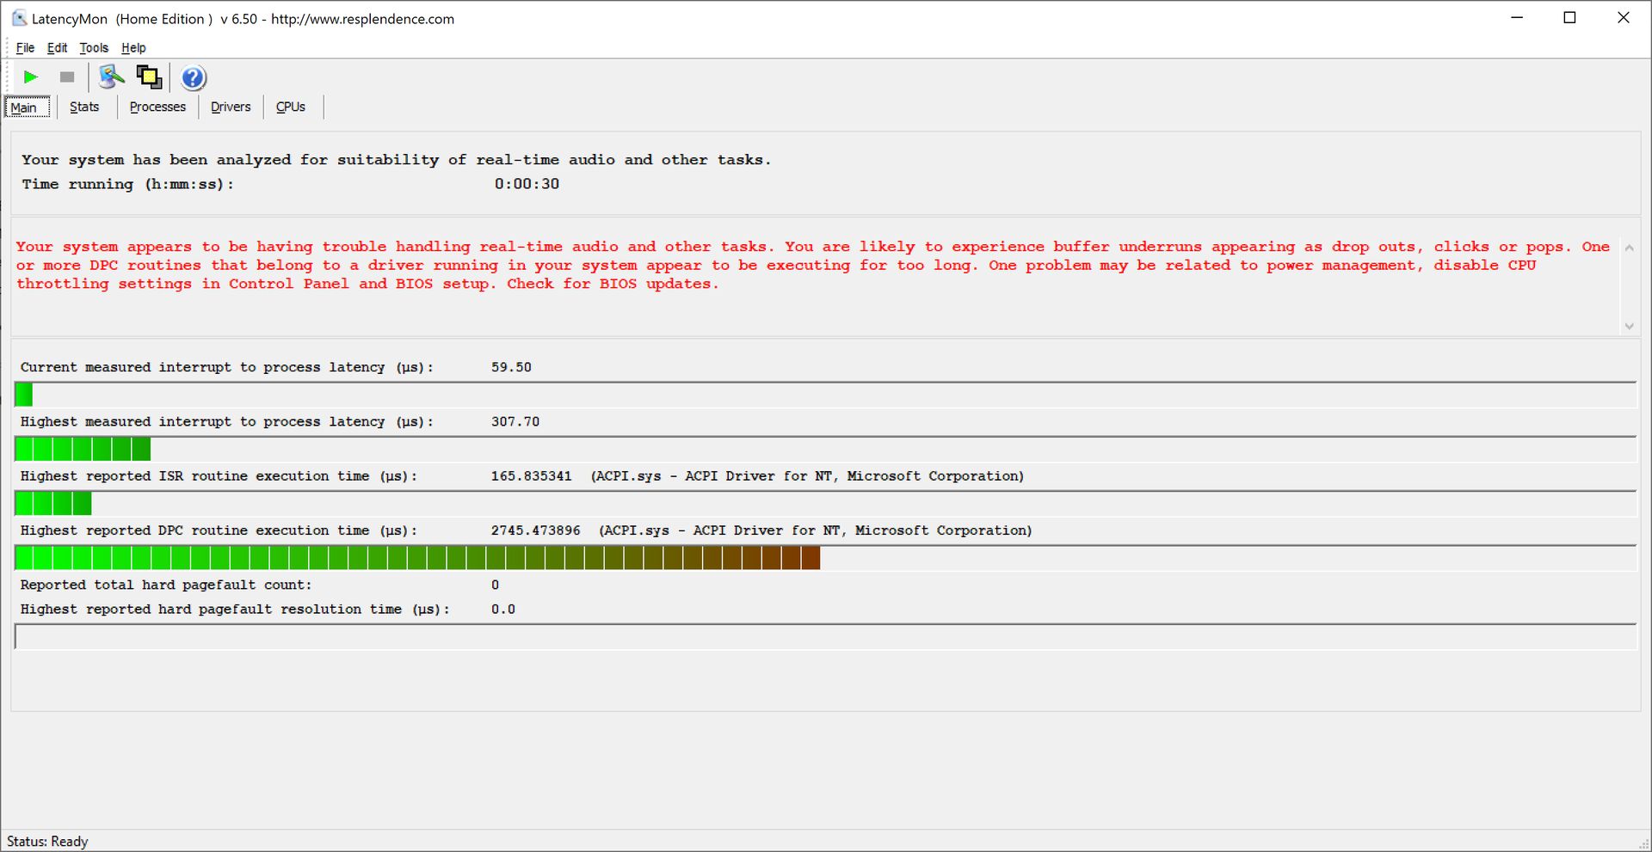This screenshot has height=852, width=1652.
Task: Click the highest latency value 307.70
Action: tap(515, 421)
